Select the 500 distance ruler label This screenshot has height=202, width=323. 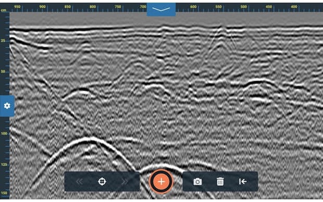click(x=243, y=7)
